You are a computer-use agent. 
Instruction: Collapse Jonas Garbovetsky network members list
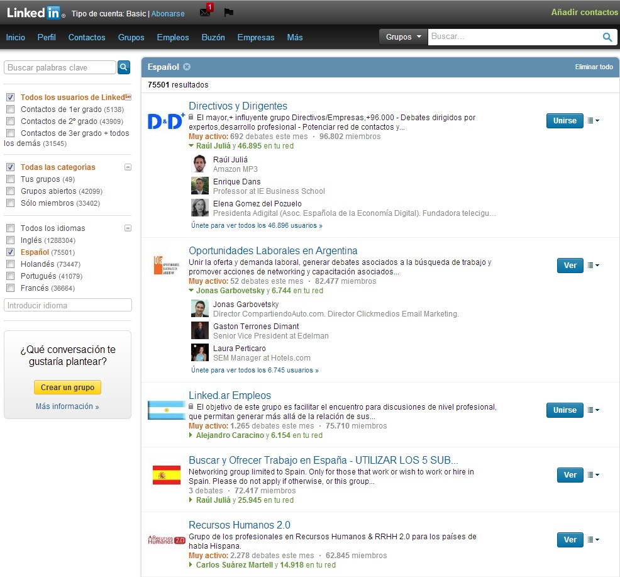pyautogui.click(x=191, y=291)
